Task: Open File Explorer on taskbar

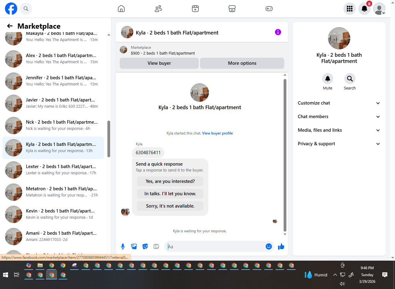Action: click(40, 265)
